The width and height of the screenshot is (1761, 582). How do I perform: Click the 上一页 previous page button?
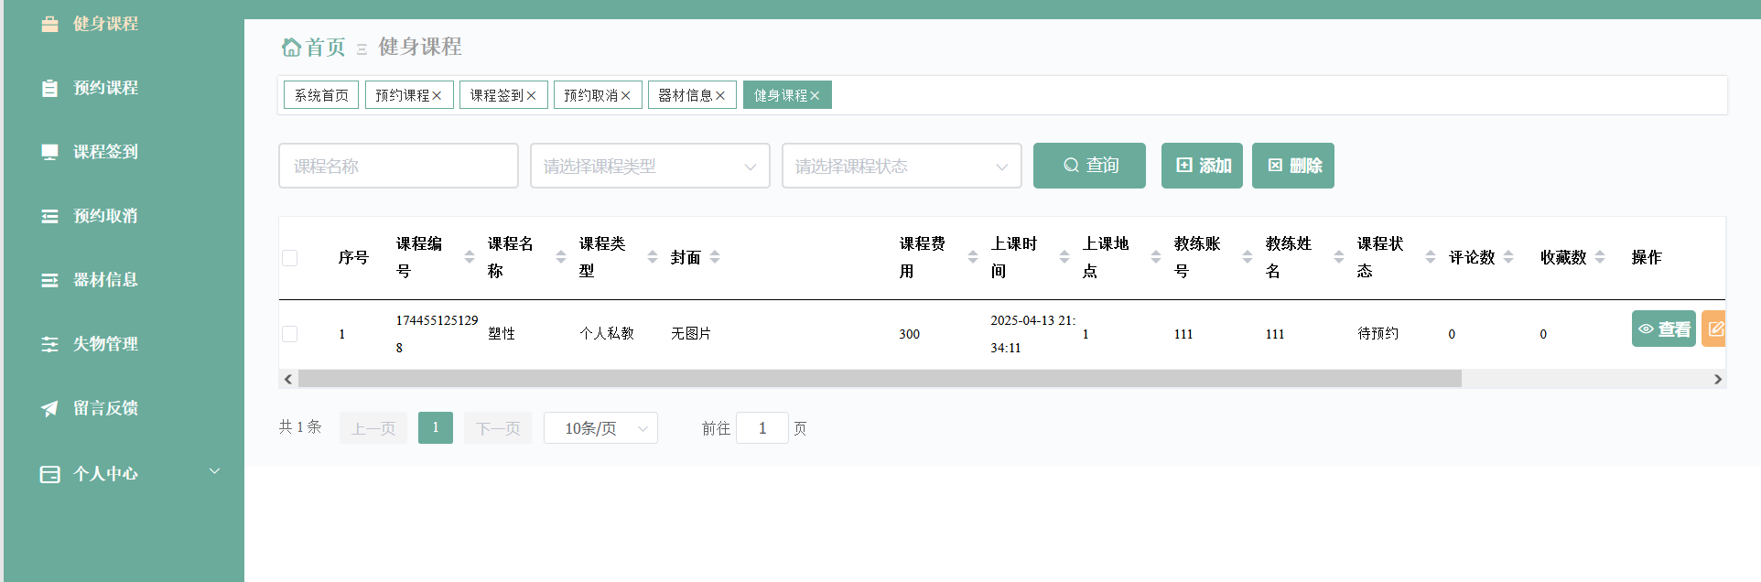(x=373, y=428)
